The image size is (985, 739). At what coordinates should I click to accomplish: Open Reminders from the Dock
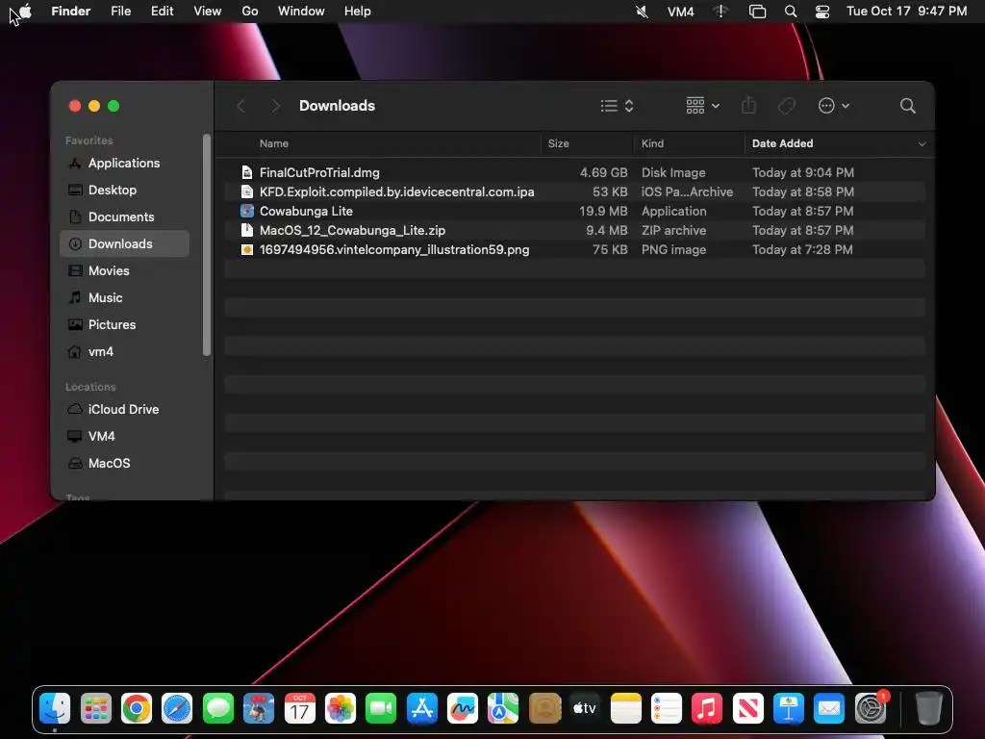tap(667, 709)
